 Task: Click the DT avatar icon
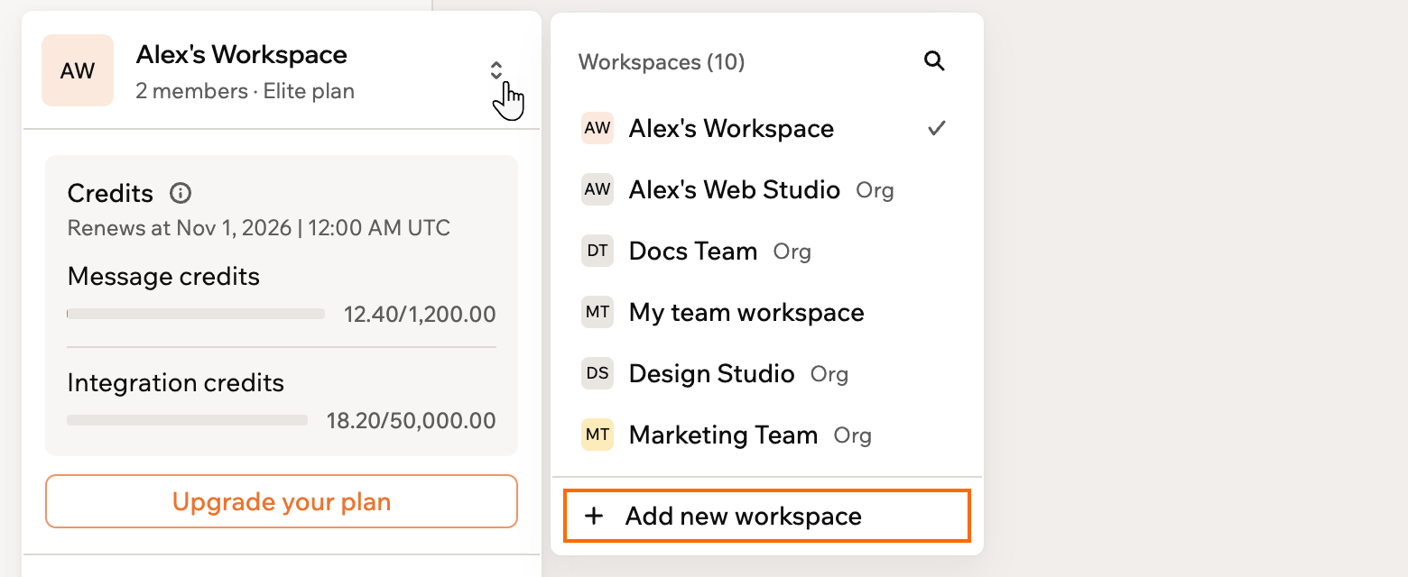click(597, 251)
